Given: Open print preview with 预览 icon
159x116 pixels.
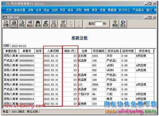Looking at the screenshot, I should [x=22, y=24].
